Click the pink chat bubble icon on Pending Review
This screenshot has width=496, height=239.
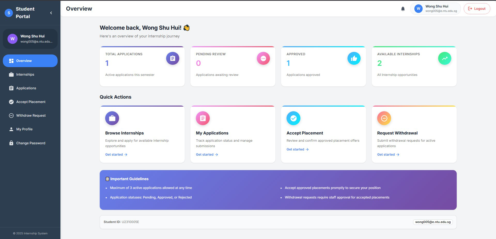263,59
